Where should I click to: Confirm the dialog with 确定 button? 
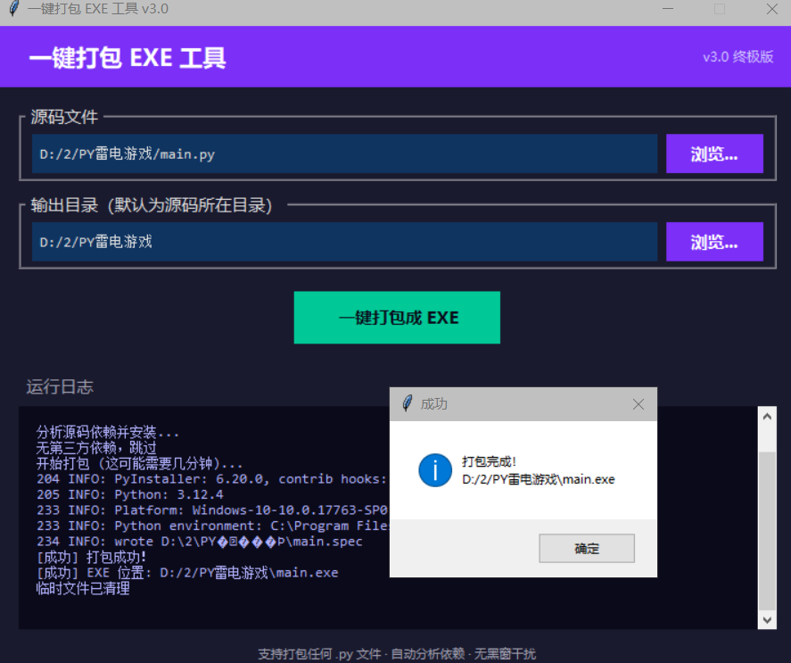click(587, 549)
